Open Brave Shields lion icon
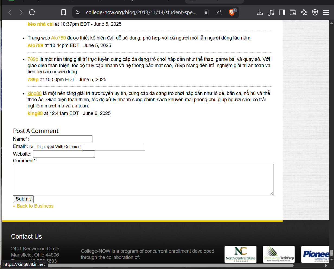 point(232,12)
